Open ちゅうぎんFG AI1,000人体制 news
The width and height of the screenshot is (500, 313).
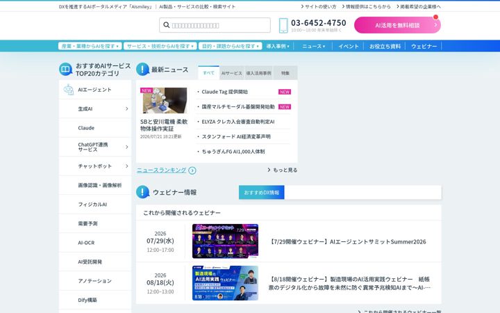pyautogui.click(x=233, y=152)
